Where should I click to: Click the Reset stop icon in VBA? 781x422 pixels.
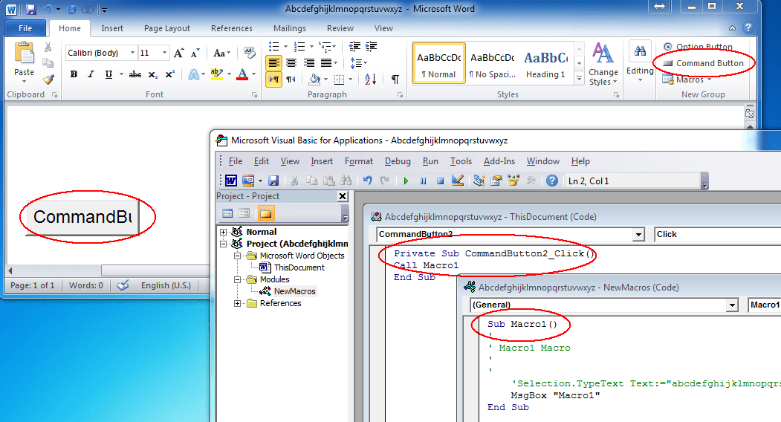[441, 181]
